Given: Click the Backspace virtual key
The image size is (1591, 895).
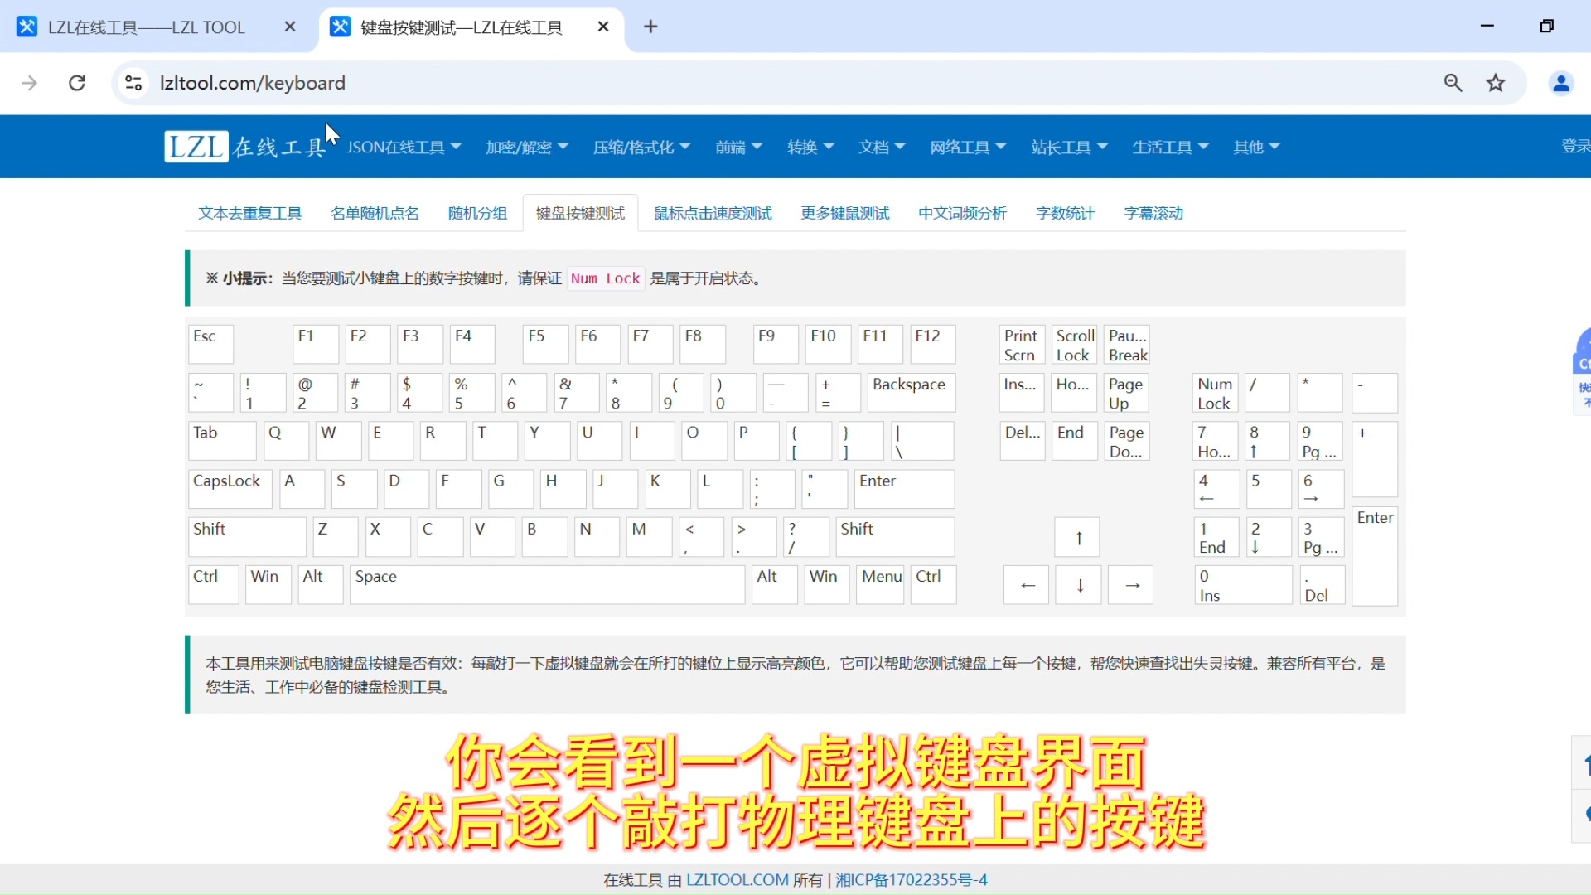Looking at the screenshot, I should pyautogui.click(x=912, y=393).
